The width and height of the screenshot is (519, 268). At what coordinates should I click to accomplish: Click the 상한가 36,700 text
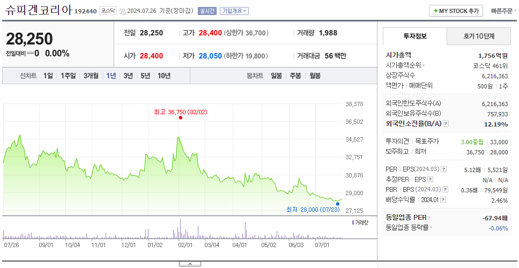(246, 33)
